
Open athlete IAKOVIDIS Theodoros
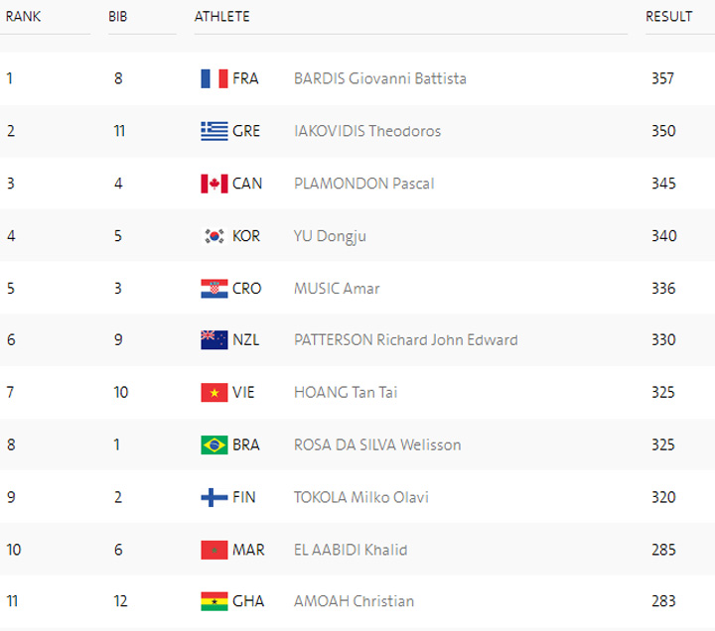[x=367, y=131]
